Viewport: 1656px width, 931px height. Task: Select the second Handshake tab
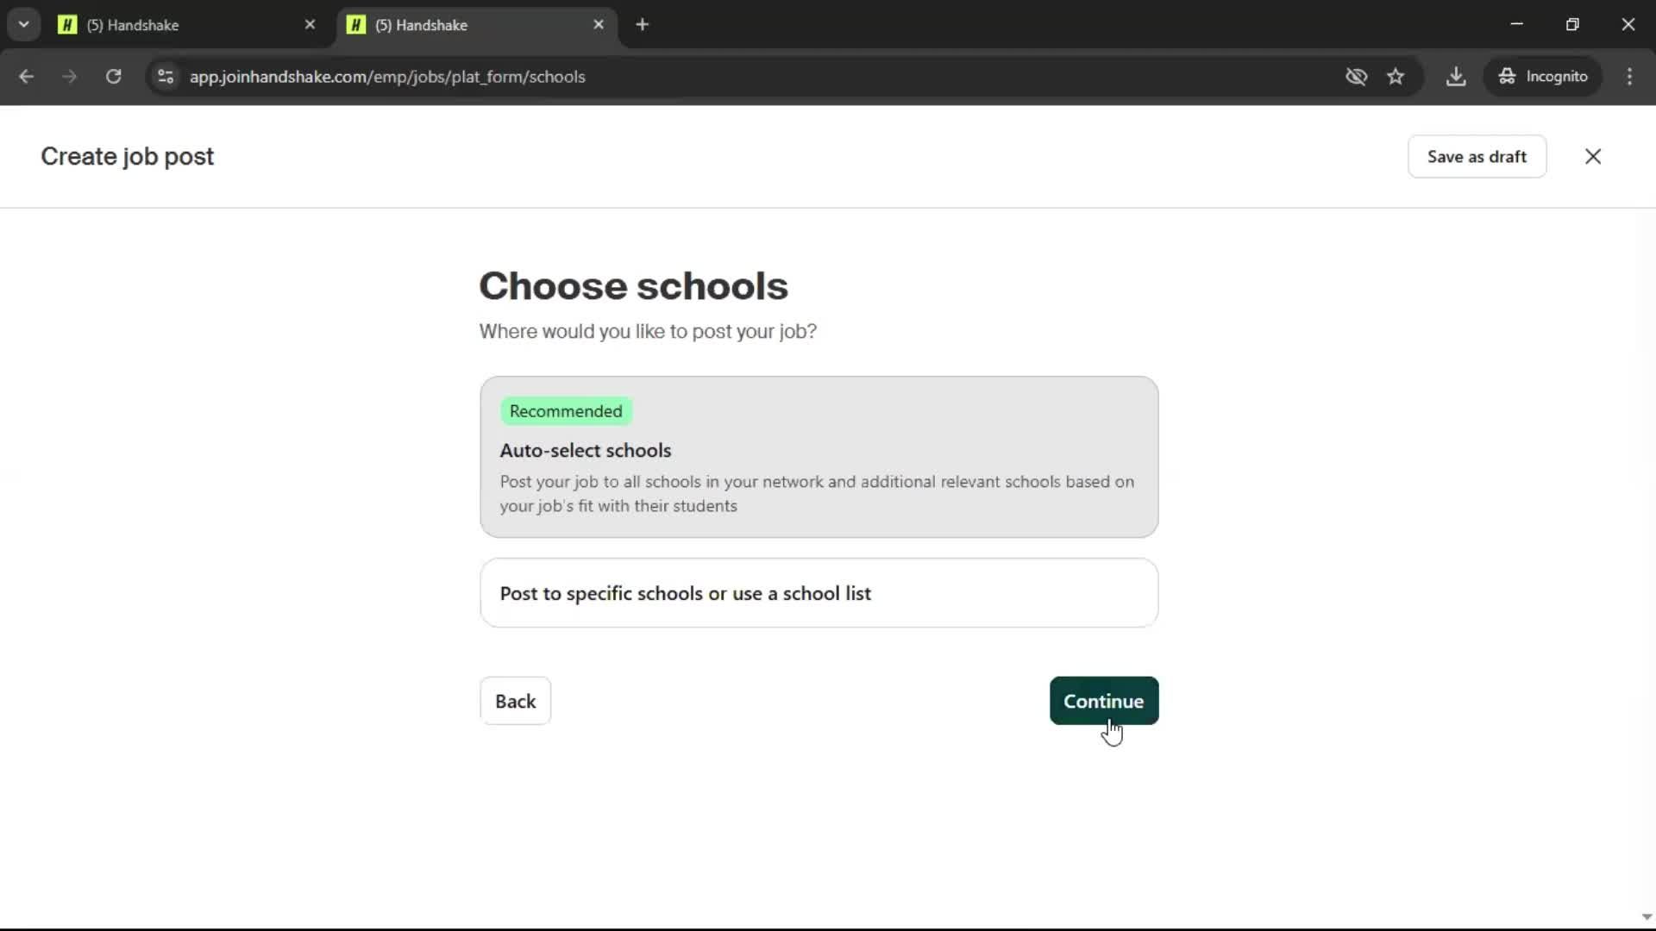477,25
